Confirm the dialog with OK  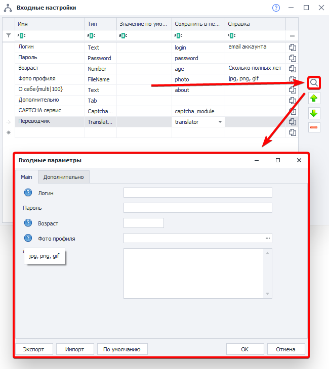(x=245, y=349)
